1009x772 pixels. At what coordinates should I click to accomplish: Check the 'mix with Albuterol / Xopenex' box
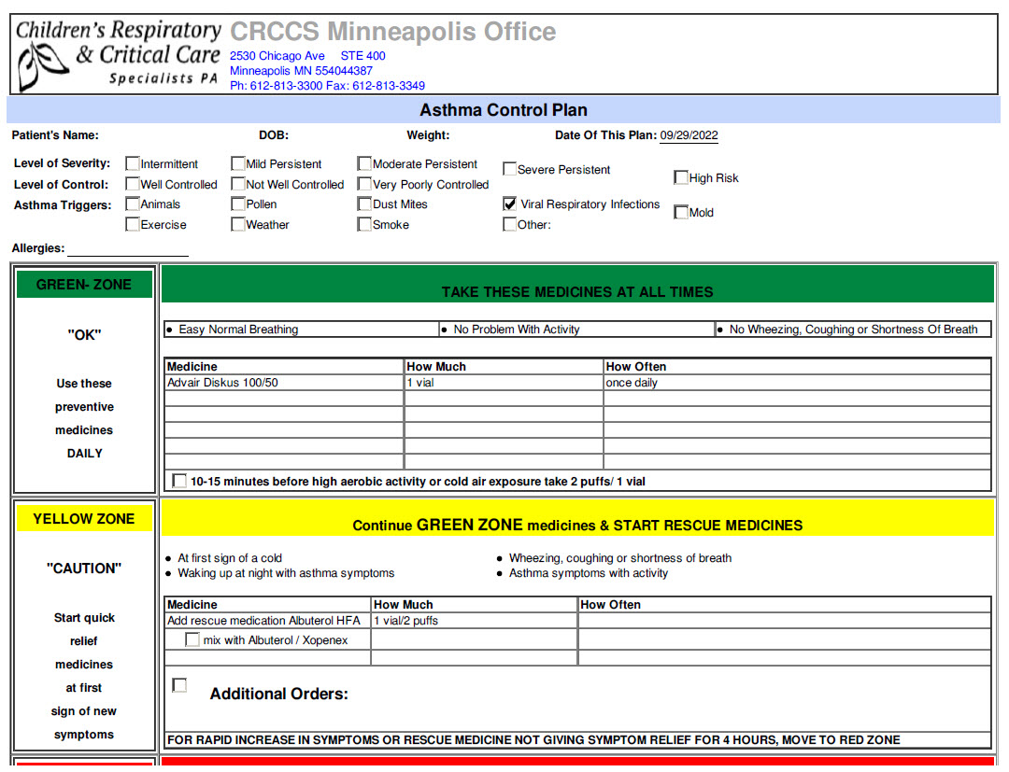(x=192, y=640)
